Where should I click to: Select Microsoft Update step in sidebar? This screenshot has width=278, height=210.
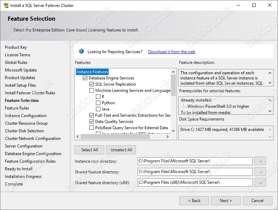[x=21, y=70]
